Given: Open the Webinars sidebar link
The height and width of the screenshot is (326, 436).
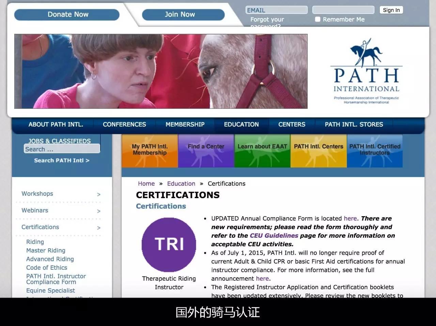Looking at the screenshot, I should 35,210.
